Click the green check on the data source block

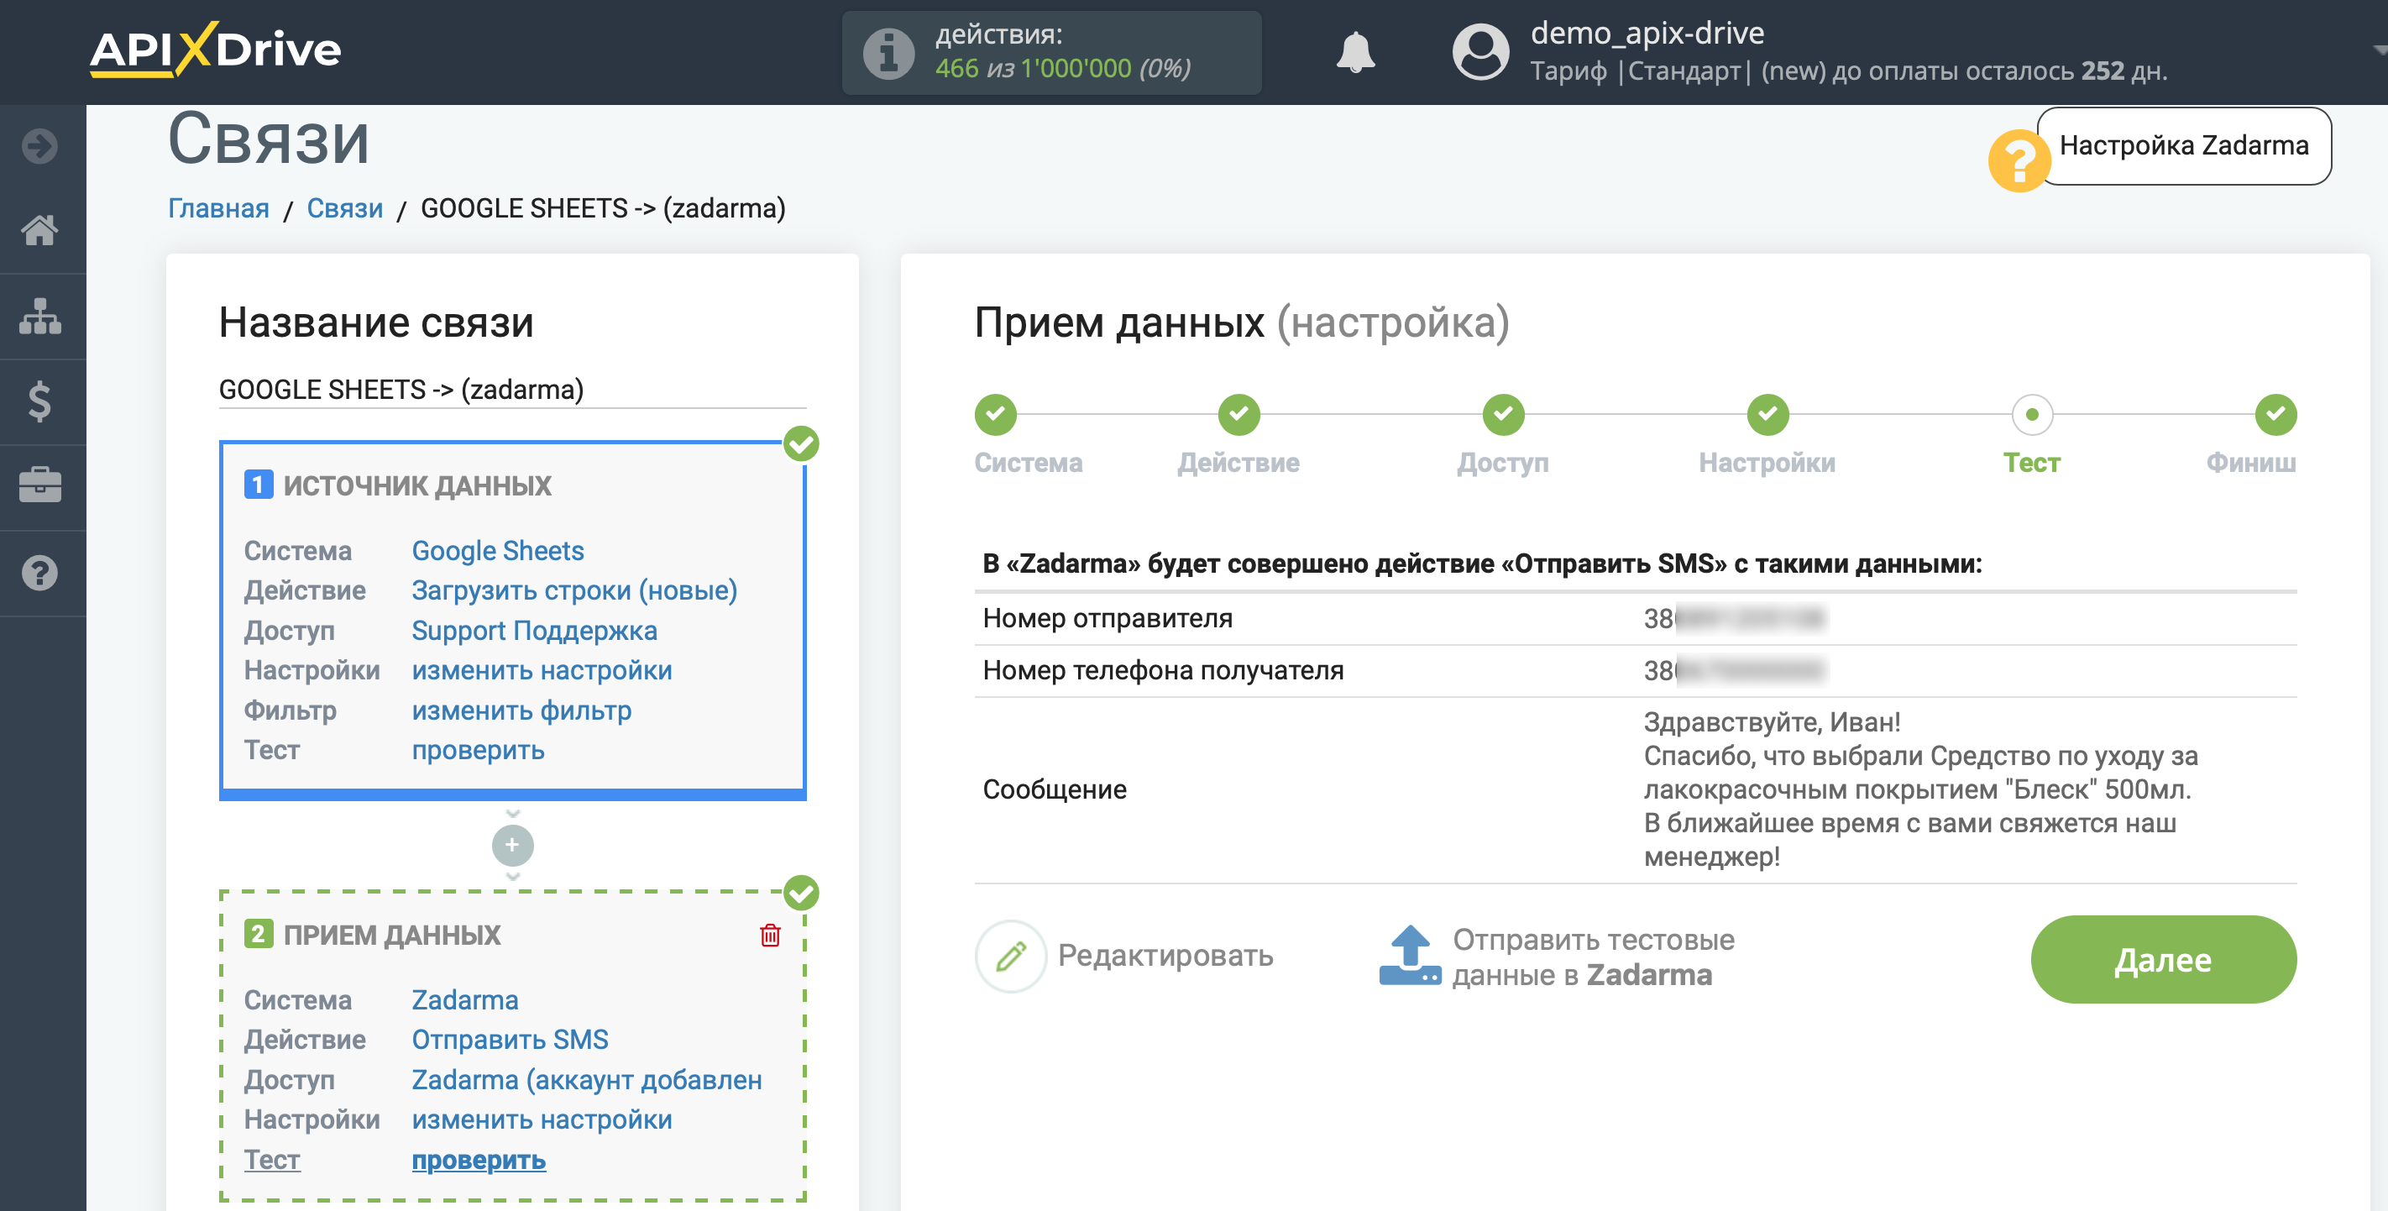[x=801, y=444]
